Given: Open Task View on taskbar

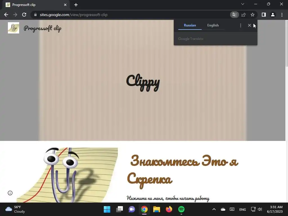Looking at the screenshot, I should [x=120, y=209].
